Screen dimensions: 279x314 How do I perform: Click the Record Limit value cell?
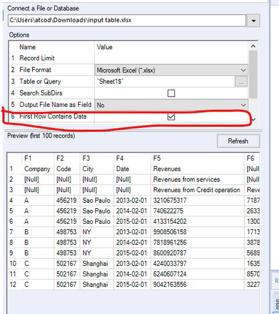point(171,58)
